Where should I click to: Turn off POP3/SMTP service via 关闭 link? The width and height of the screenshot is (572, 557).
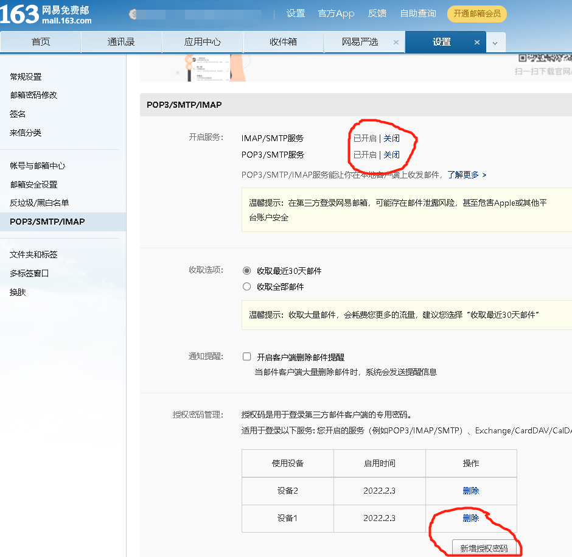click(x=391, y=155)
